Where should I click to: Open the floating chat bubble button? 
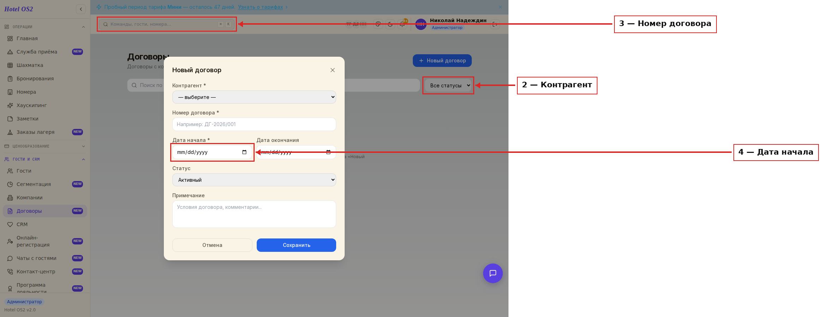tap(493, 273)
